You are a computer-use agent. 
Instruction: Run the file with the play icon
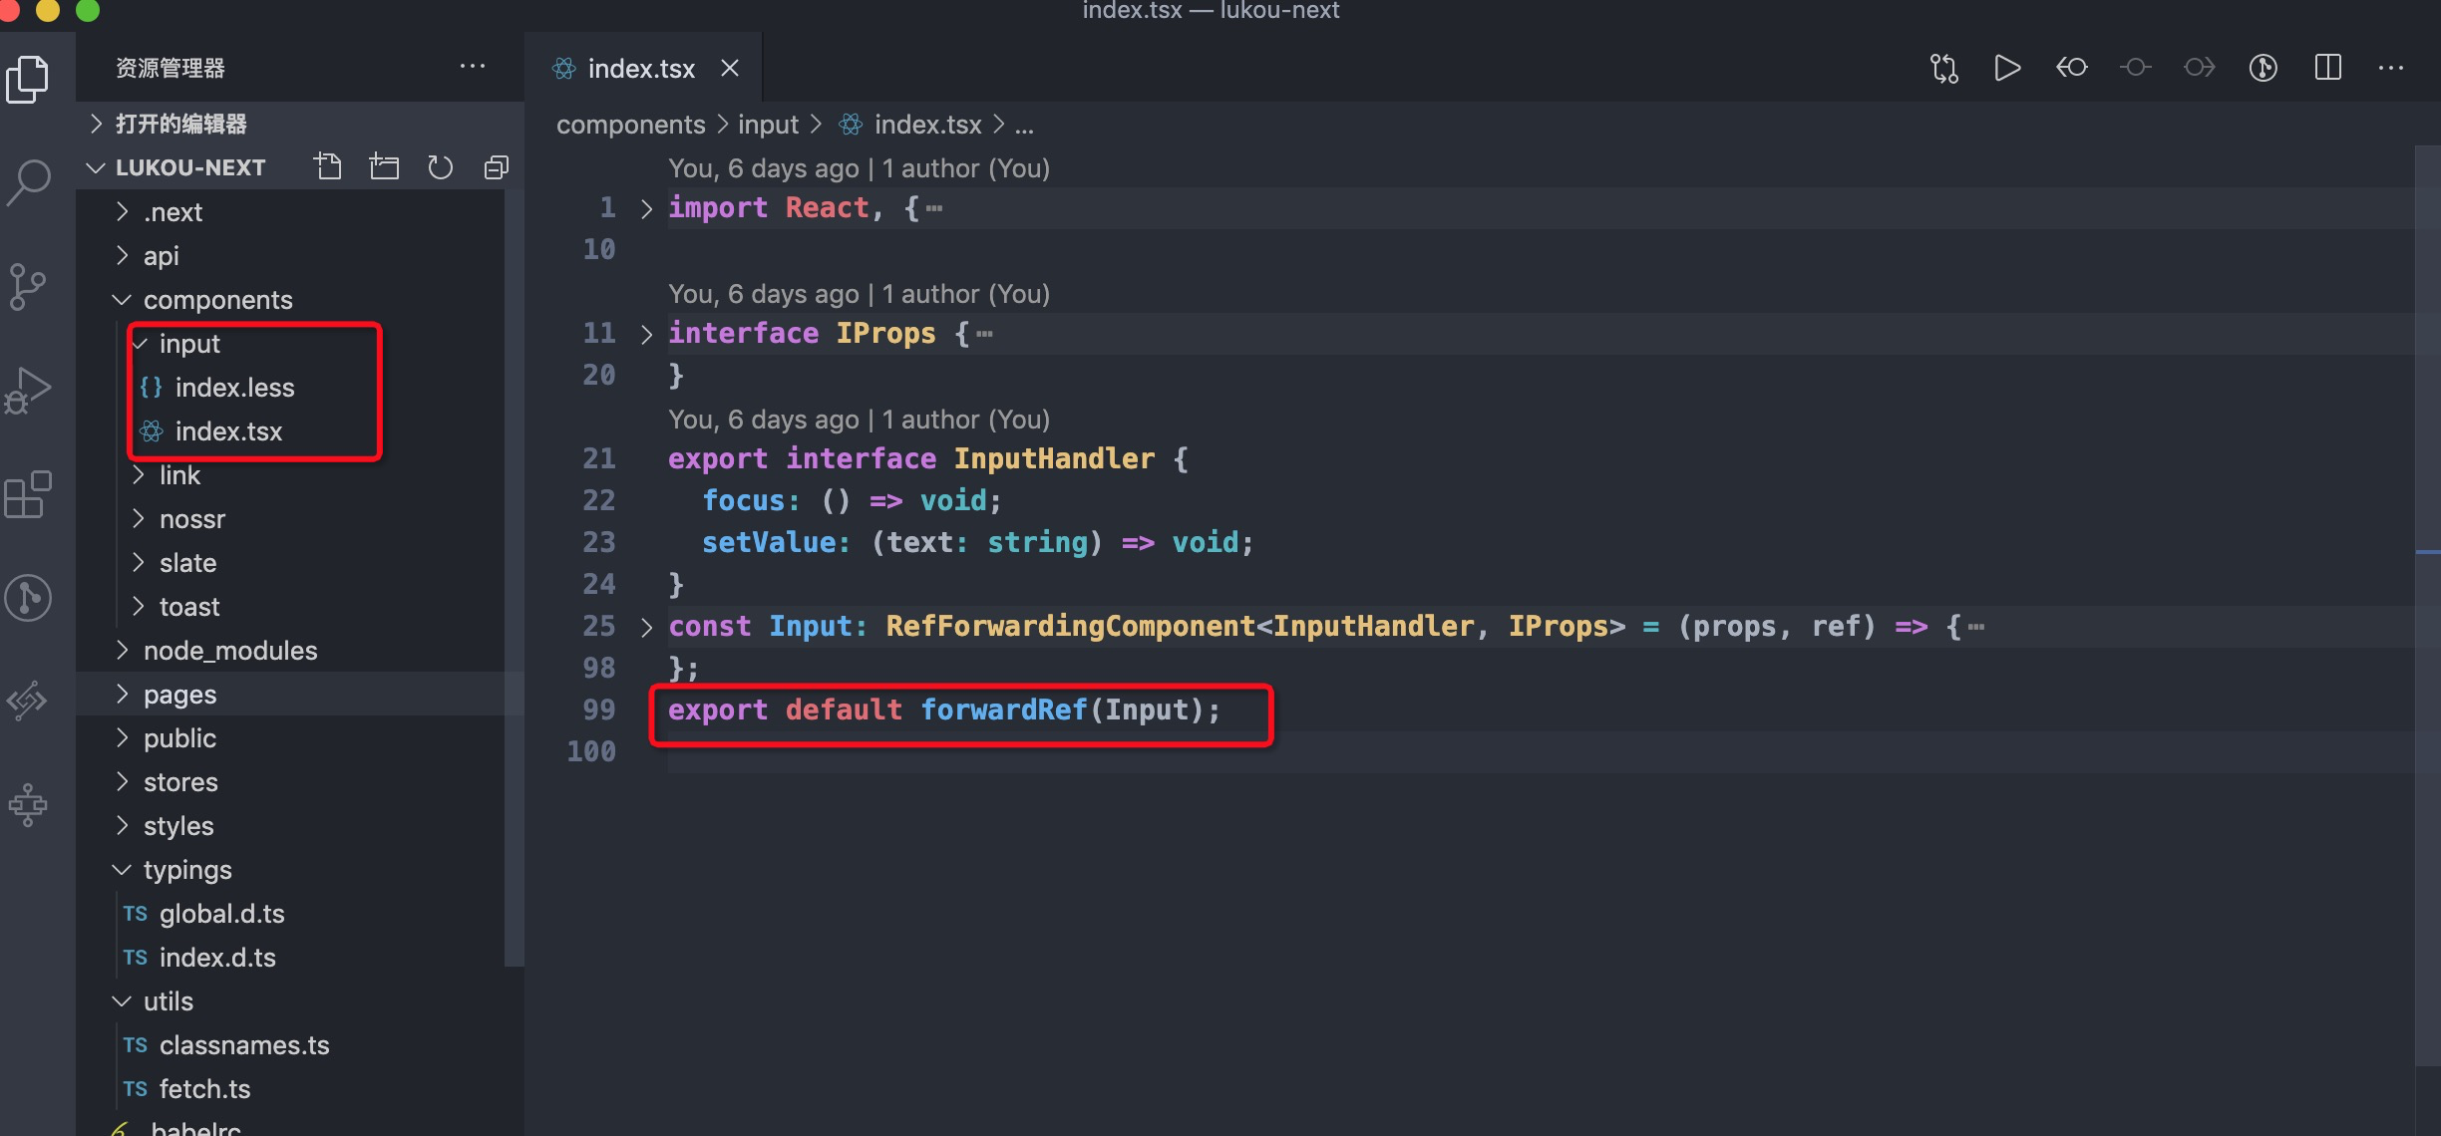(x=2007, y=68)
